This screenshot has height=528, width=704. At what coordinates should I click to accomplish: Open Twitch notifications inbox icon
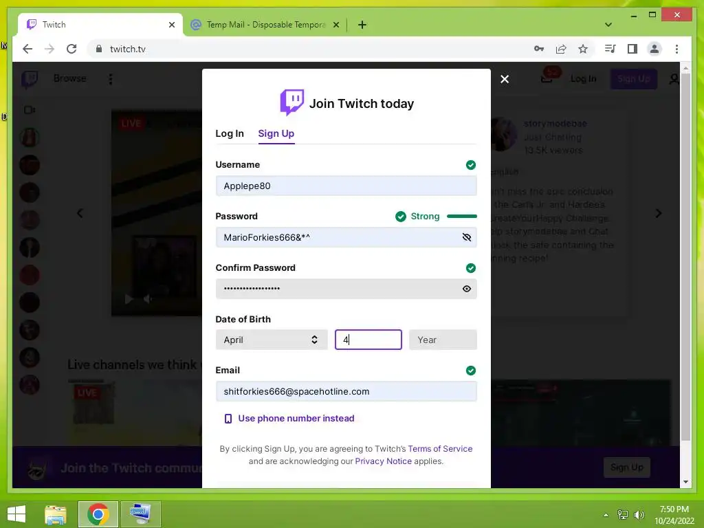pyautogui.click(x=547, y=78)
